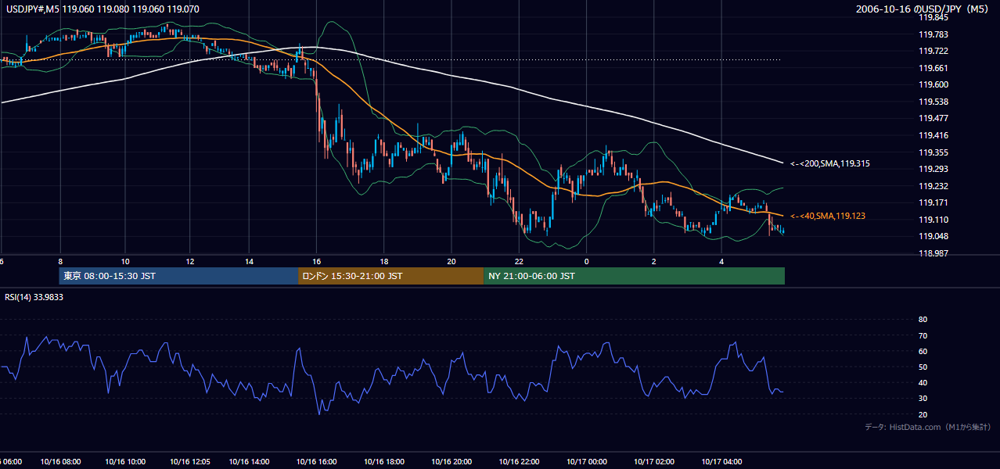The height and width of the screenshot is (469, 1000).
Task: Click hour tick 4 under price chart
Action: [721, 261]
